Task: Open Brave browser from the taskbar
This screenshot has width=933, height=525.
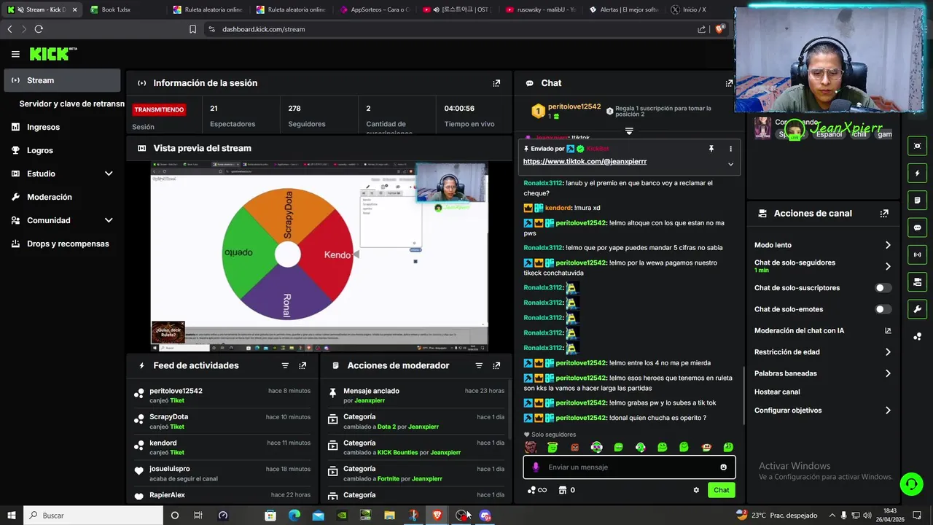Action: click(437, 516)
